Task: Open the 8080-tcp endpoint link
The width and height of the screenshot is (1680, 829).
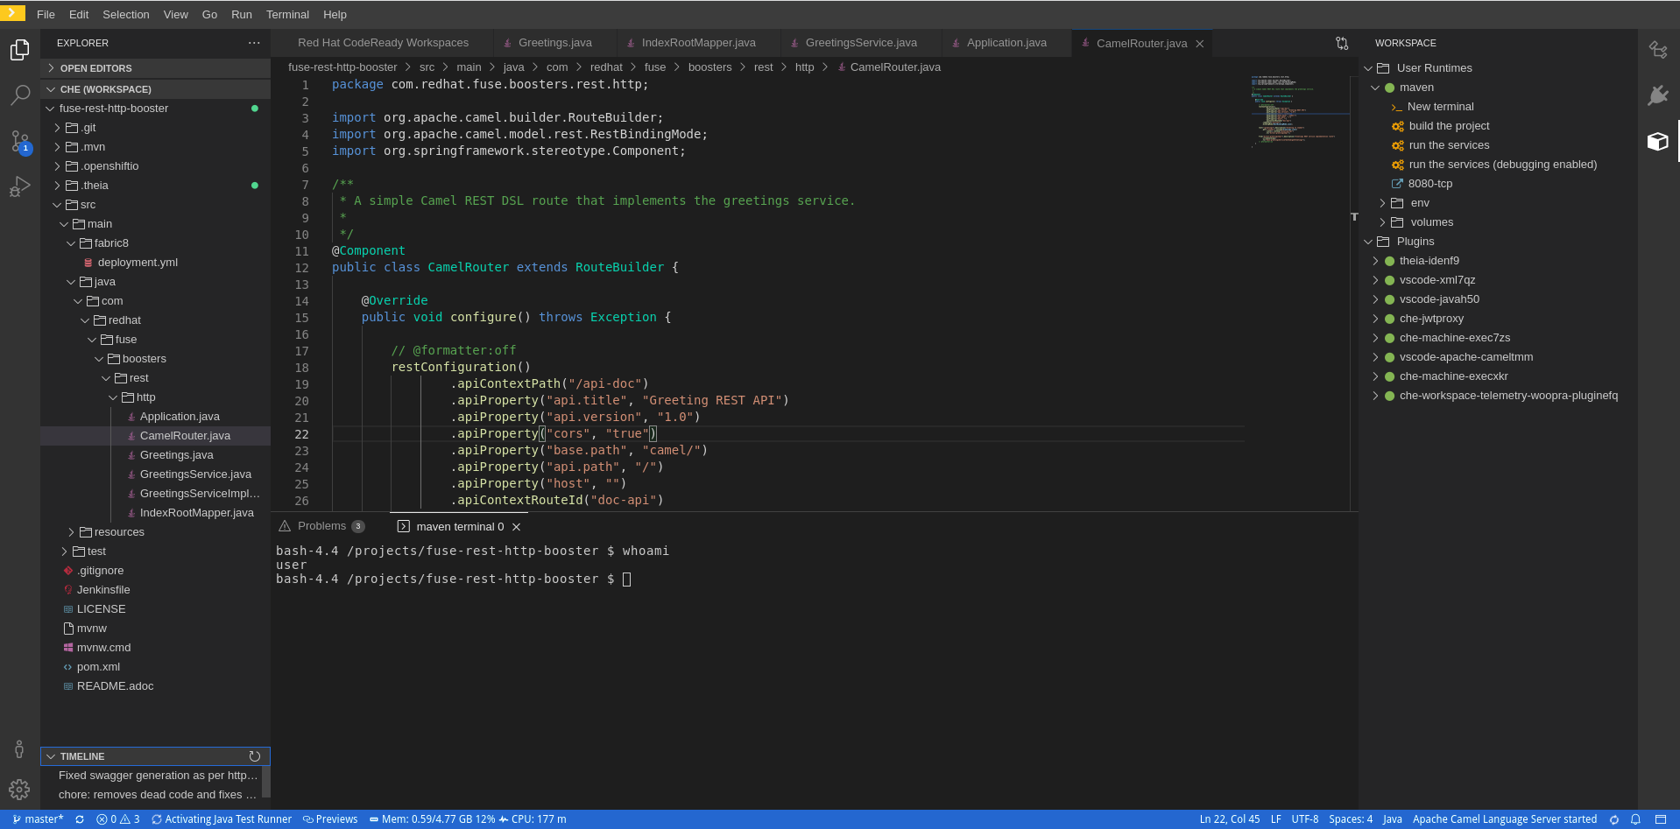Action: click(x=1429, y=184)
